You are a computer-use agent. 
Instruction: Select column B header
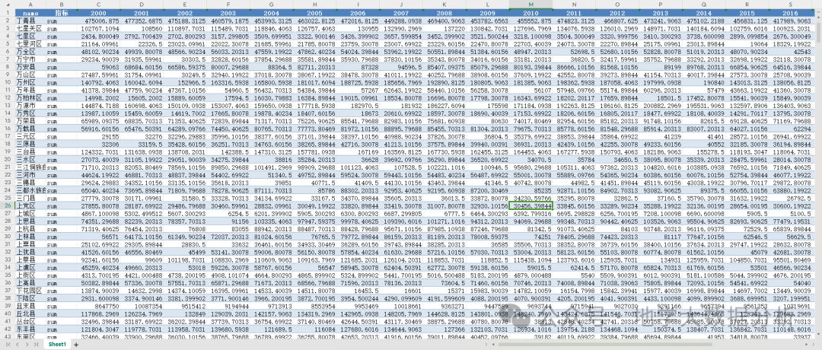pos(61,5)
